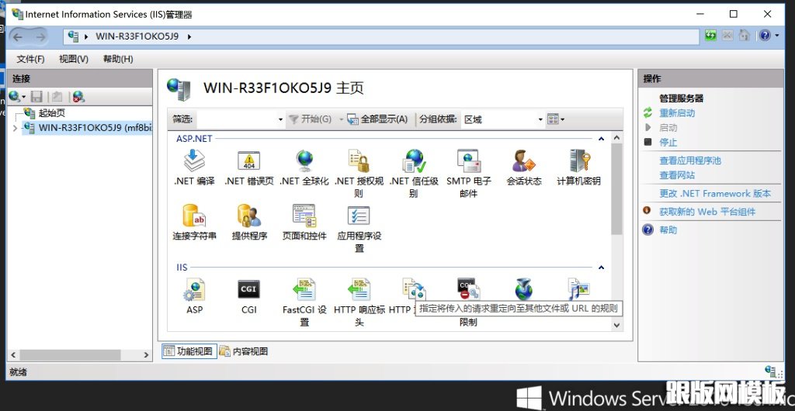The width and height of the screenshot is (795, 411).
Task: Click the feature list scroll up arrow
Action: pos(616,138)
